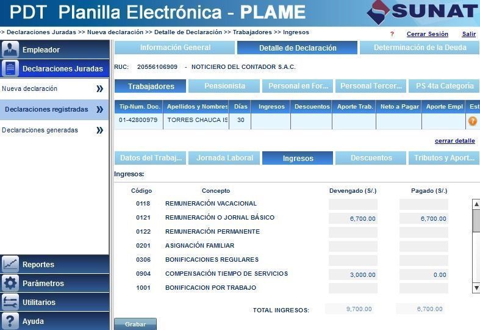Open the Detalle de Declaración tab
Viewport: 480px width, 330px height.
click(x=297, y=48)
